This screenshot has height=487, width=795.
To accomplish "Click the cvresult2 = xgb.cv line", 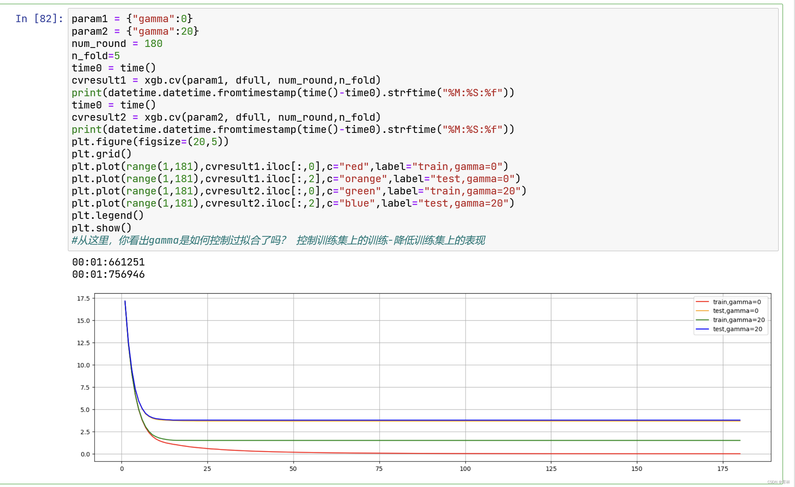I will point(226,117).
